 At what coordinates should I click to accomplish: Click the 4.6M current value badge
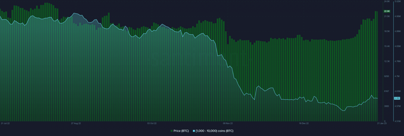(x=397, y=98)
